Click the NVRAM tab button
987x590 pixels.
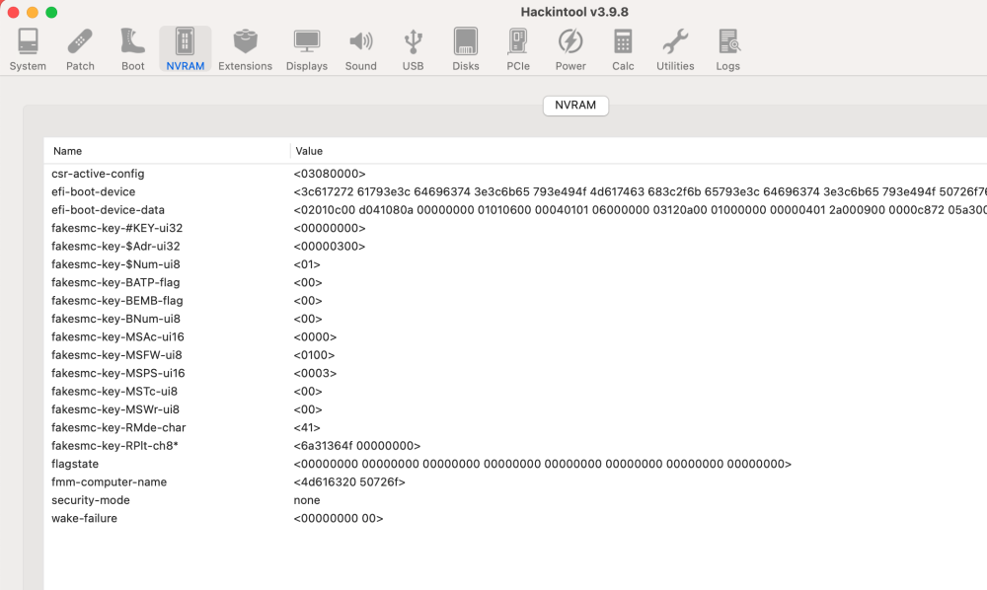coord(575,105)
